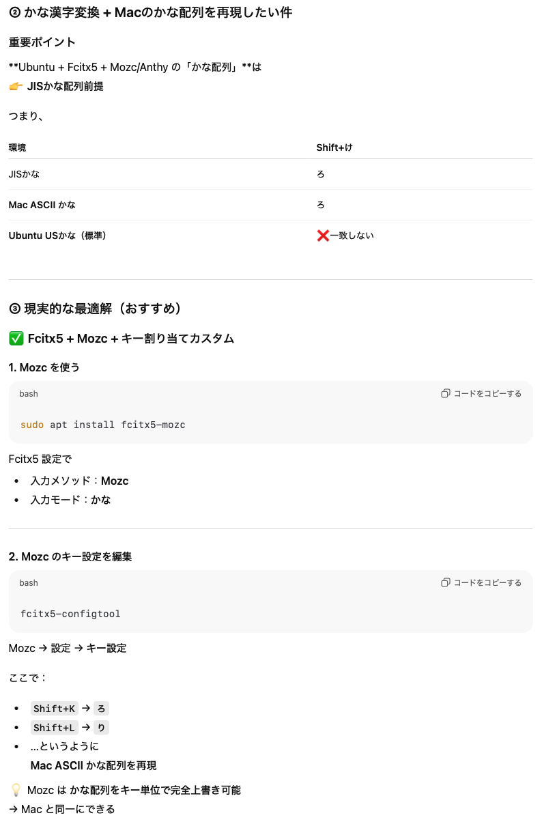
Task: Click copy icon on fcitx5-configtool code block
Action: click(x=446, y=582)
